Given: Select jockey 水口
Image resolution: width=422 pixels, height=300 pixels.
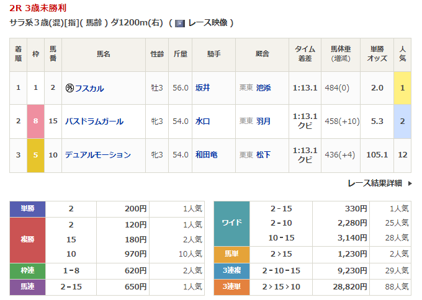Looking at the screenshot, I should (202, 121).
